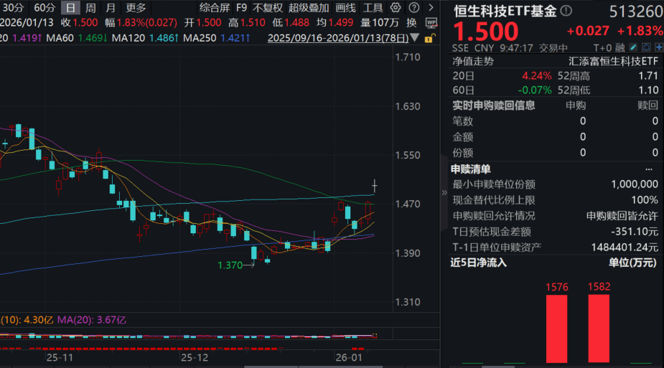Screen dimensions: 664x368
Task: Set a price alert bell icon
Action: tap(646, 47)
